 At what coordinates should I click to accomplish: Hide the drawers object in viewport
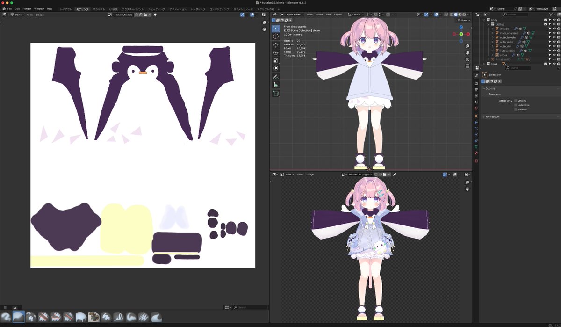click(x=554, y=29)
